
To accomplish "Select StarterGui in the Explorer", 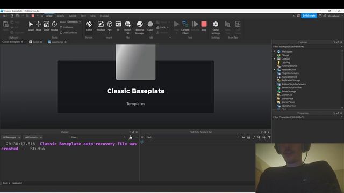I will point(286,95).
